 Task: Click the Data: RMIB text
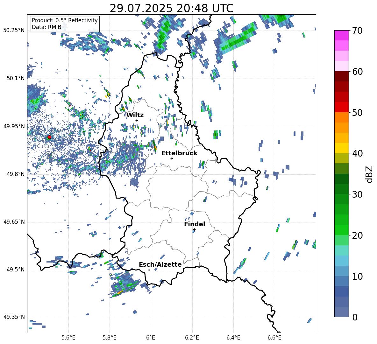[x=46, y=27]
